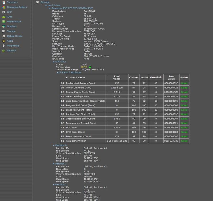Click the Power On Count 3016 times value

pos(90,36)
